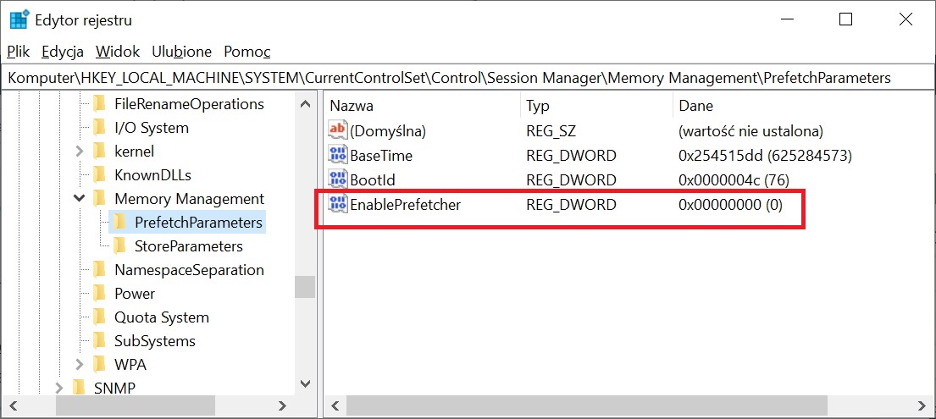Click the tree pane scroll right arrow
Screen dimensions: 936x419
282,406
